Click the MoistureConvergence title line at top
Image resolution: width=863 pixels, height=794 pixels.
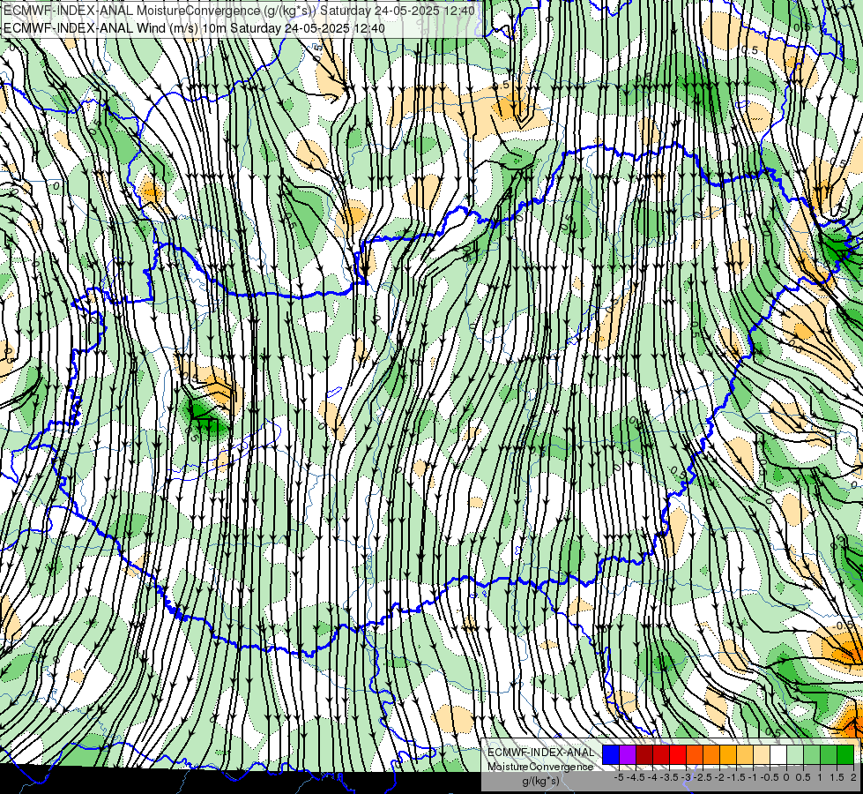(x=239, y=11)
